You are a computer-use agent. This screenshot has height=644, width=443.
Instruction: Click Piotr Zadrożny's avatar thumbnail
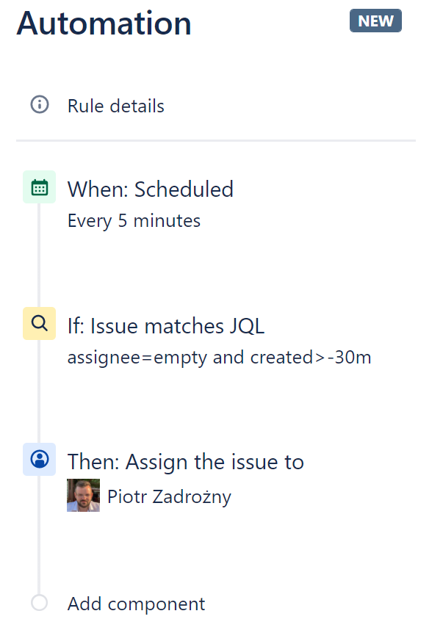click(83, 495)
